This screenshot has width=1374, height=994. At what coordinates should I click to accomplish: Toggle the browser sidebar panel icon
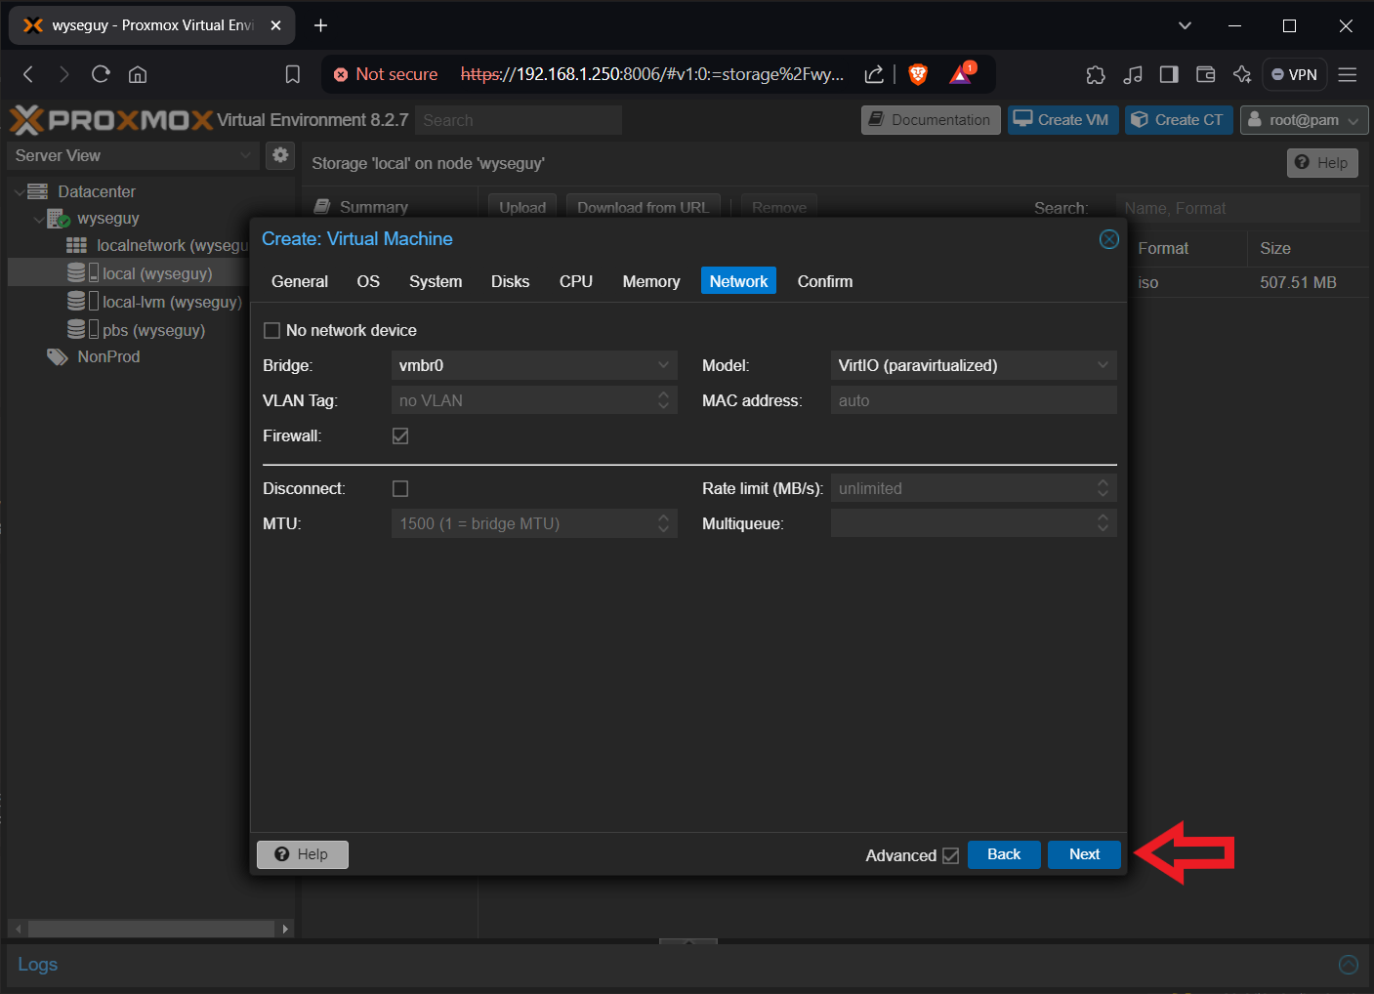pos(1169,74)
